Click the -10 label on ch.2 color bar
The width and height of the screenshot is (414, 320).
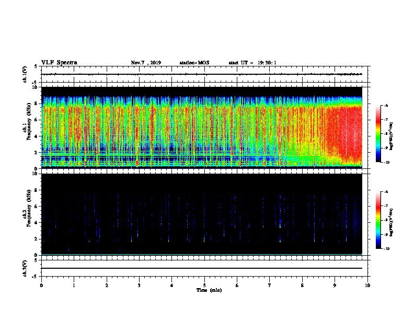(x=386, y=249)
